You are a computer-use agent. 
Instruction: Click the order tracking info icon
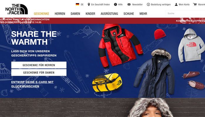click(148, 4)
